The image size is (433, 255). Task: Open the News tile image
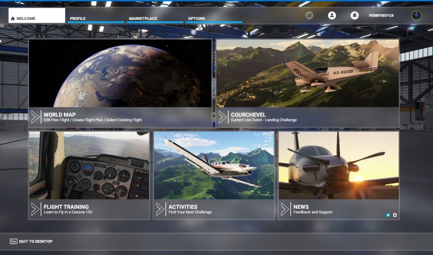[339, 165]
